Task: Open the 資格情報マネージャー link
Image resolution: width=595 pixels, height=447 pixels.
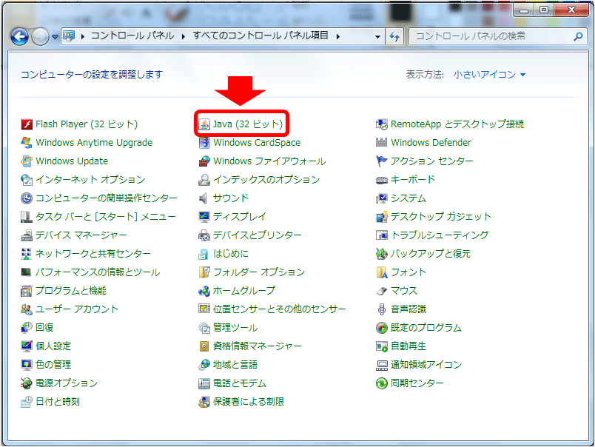Action: point(258,346)
